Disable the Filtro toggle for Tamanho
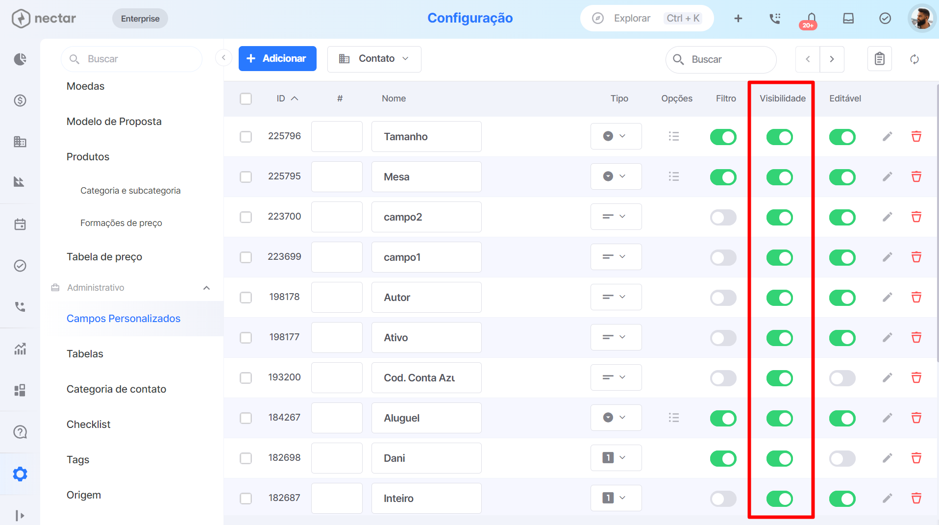 point(723,137)
